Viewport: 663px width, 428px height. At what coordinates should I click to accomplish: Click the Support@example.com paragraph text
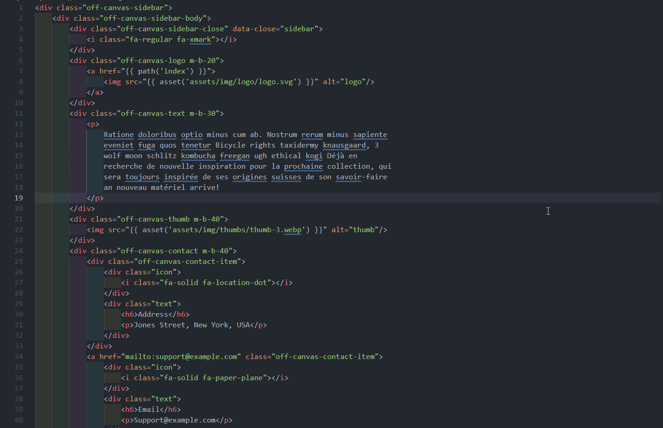175,420
